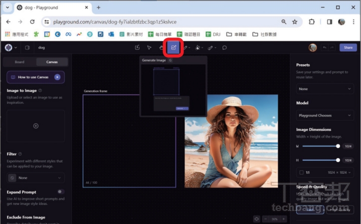361x224 pixels.
Task: Click the Filter info icon
Action: pos(20,154)
